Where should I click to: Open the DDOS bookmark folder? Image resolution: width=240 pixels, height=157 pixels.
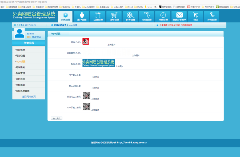pos(139,7)
